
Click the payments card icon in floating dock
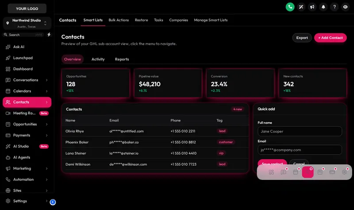332,172
